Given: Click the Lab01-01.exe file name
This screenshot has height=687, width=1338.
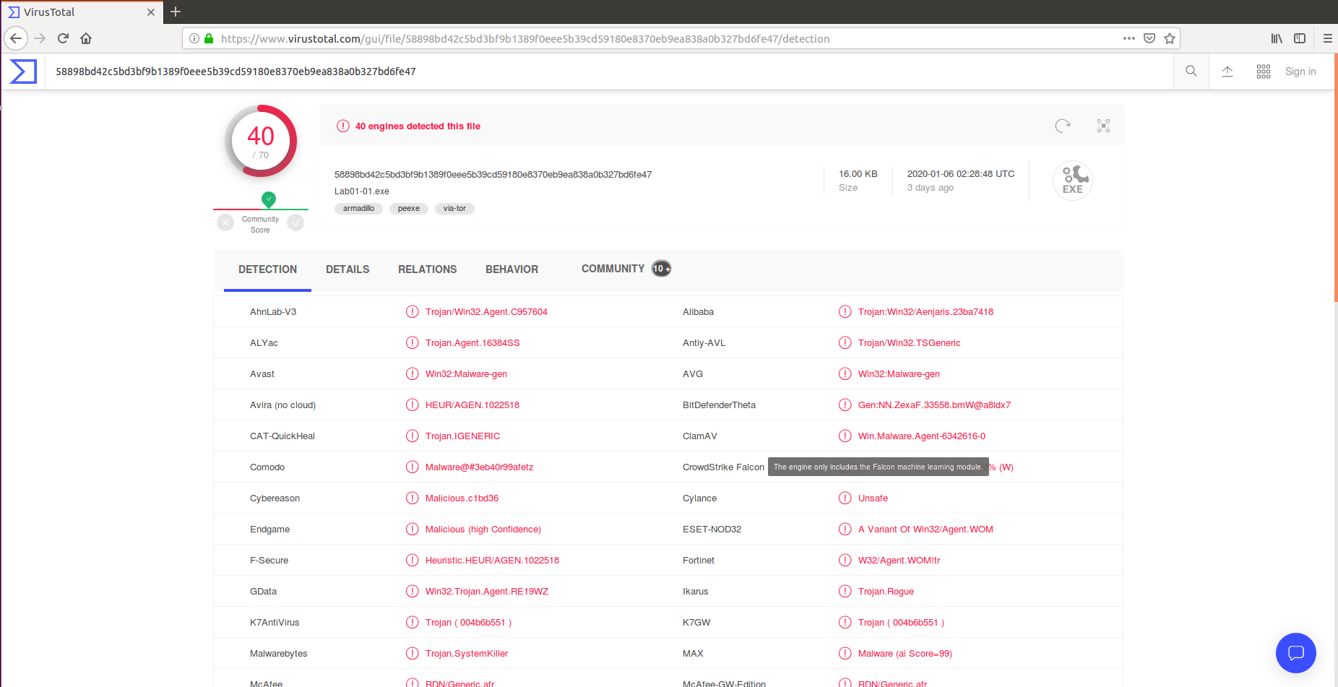Looking at the screenshot, I should coord(361,191).
